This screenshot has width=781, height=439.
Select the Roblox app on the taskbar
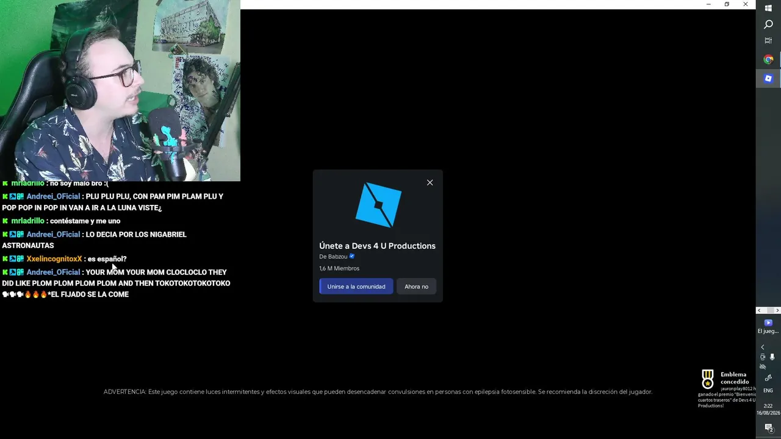pos(768,79)
